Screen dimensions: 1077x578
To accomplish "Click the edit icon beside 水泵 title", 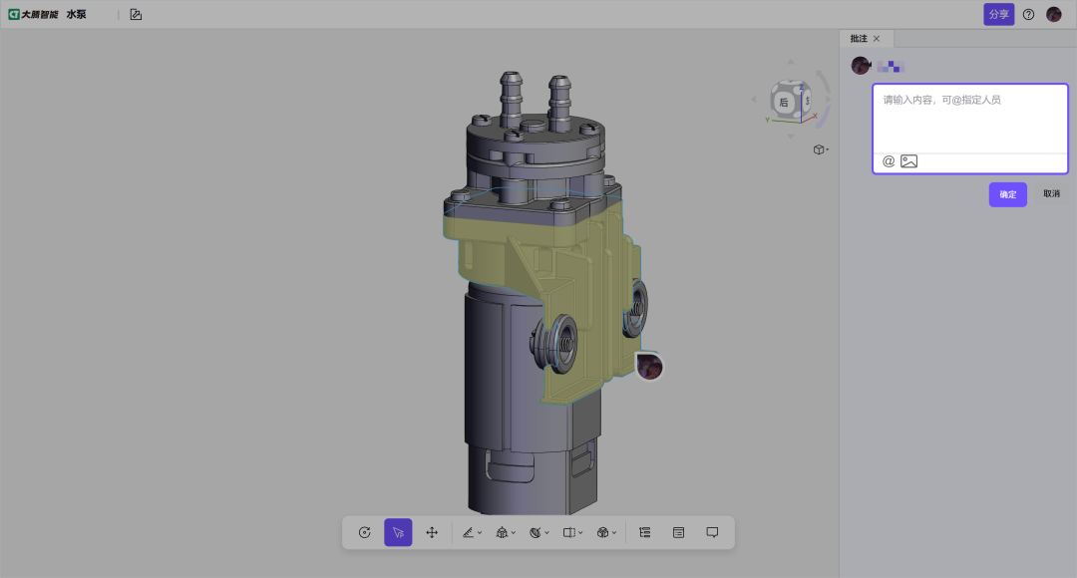I will [136, 14].
